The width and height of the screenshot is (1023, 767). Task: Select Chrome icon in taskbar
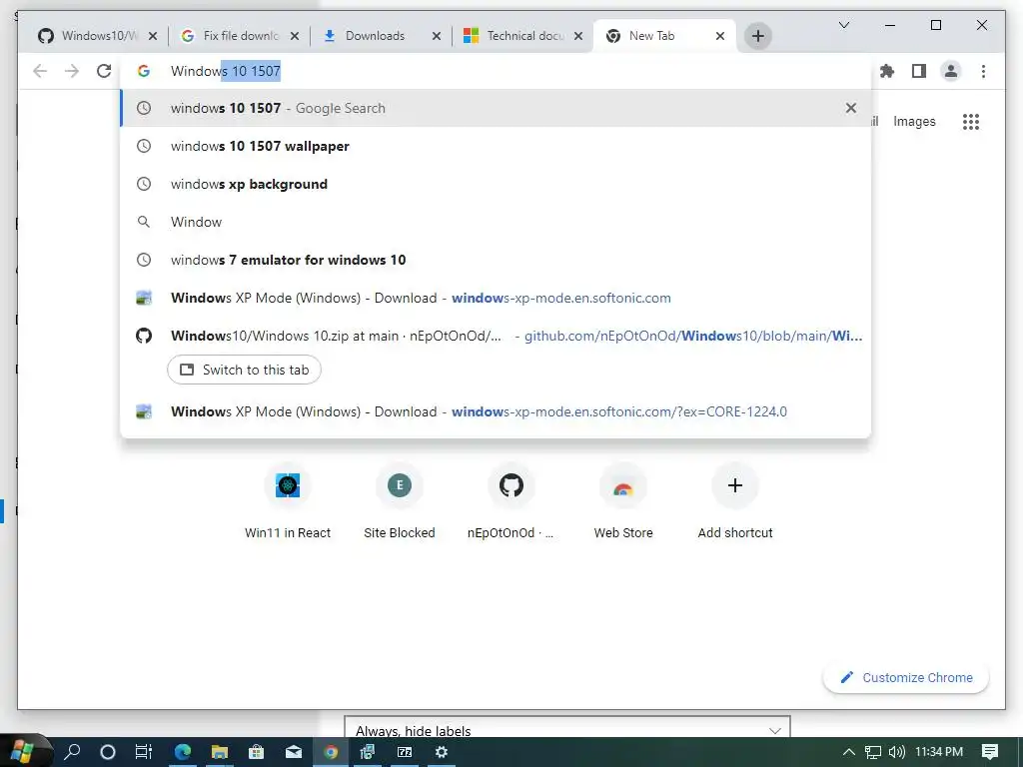331,752
